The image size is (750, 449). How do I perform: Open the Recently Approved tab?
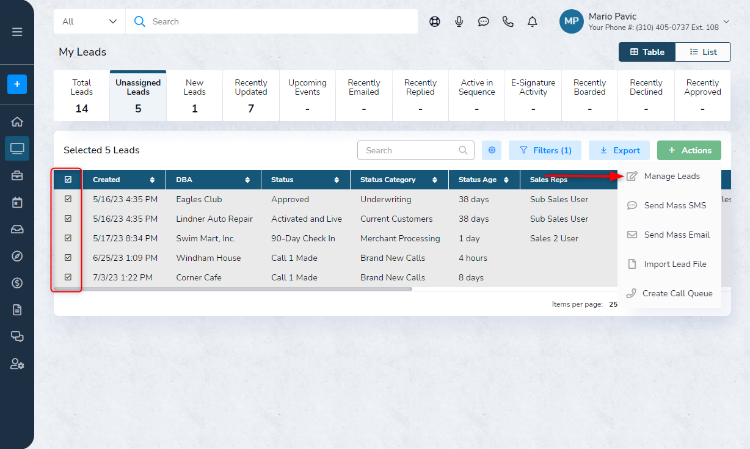pyautogui.click(x=703, y=96)
